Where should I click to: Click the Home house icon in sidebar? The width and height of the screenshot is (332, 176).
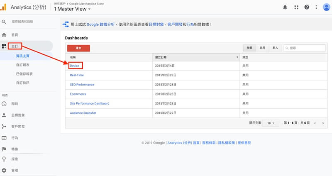coord(4,35)
